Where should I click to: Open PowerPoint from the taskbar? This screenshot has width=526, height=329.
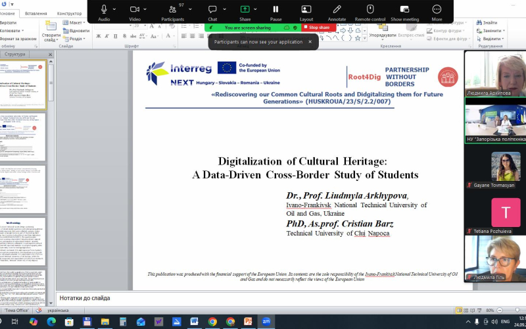tap(248, 322)
